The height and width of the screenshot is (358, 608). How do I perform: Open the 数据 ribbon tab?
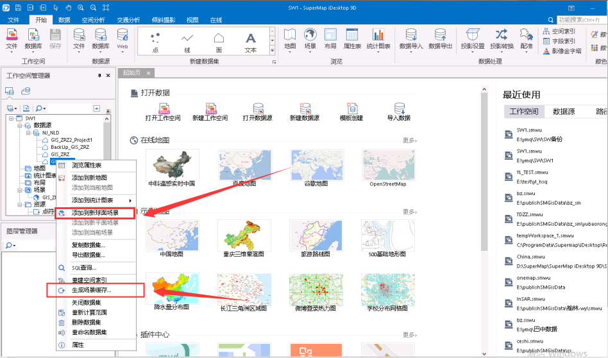tap(64, 20)
